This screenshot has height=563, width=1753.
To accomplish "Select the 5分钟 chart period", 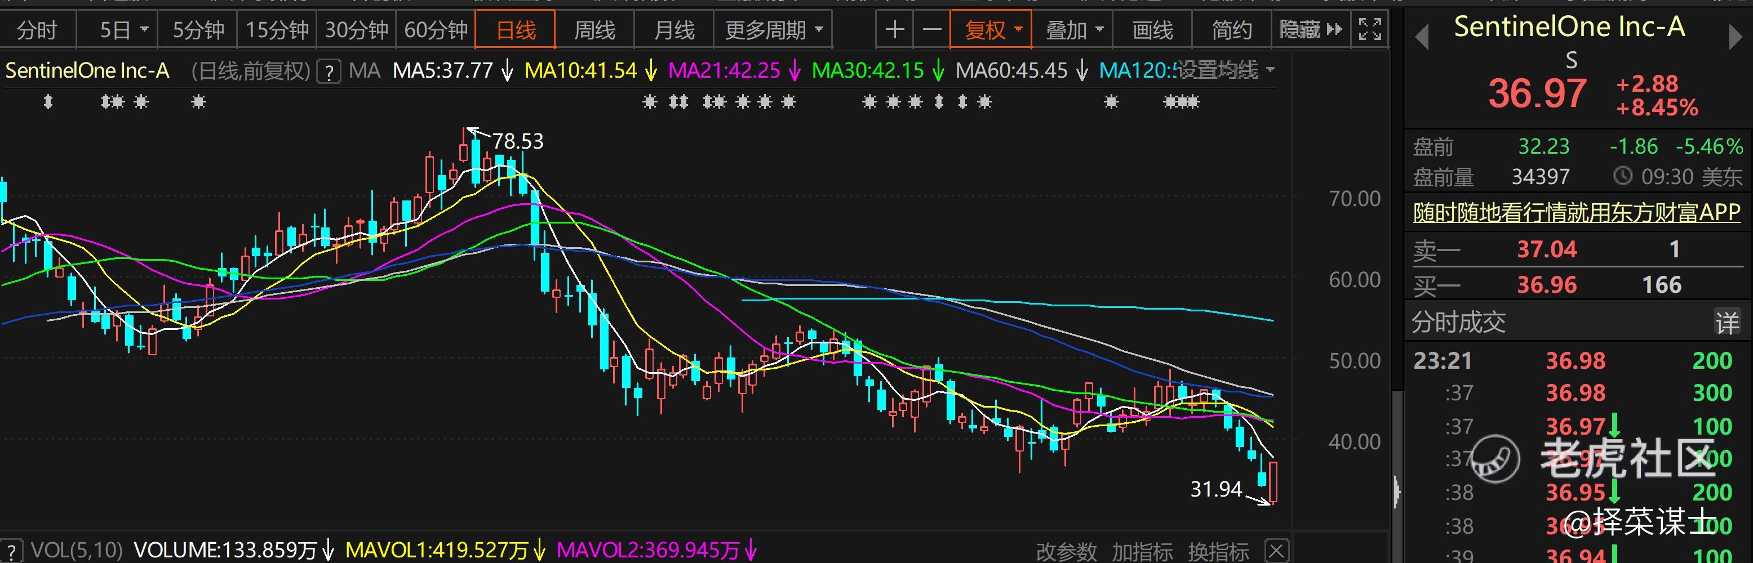I will pyautogui.click(x=198, y=30).
